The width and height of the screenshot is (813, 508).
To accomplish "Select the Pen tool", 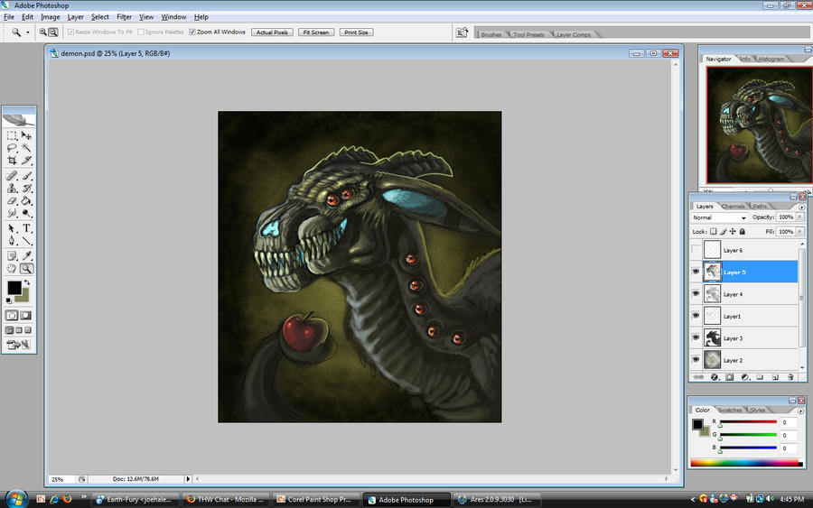I will click(12, 241).
